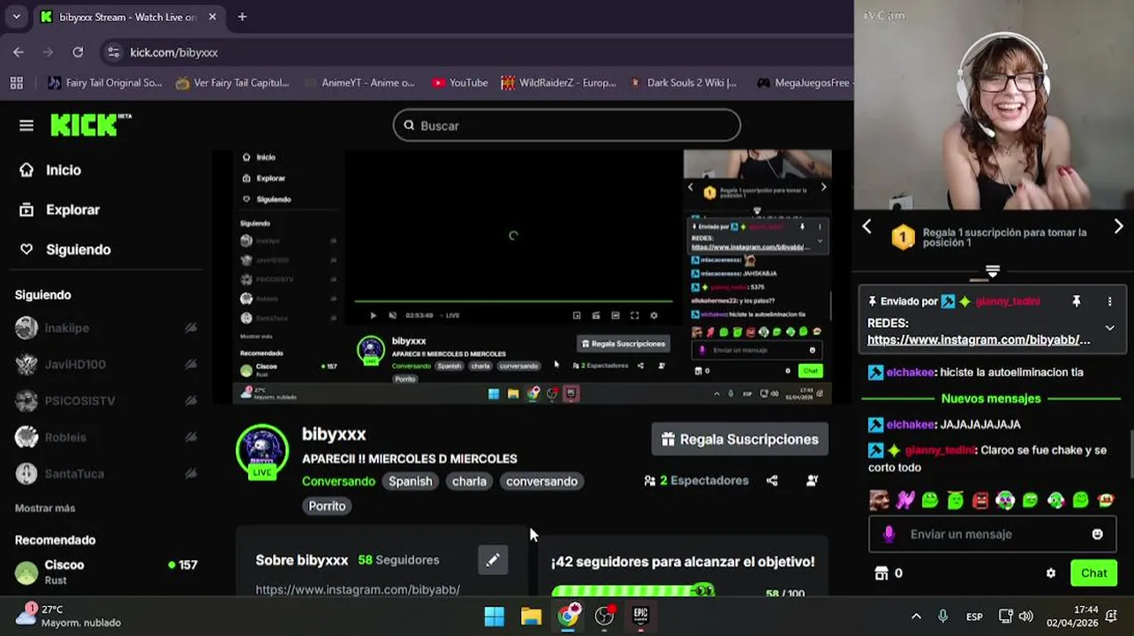Screen dimensions: 1134x636
Task: Select the red angry emote in chat
Action: (980, 500)
